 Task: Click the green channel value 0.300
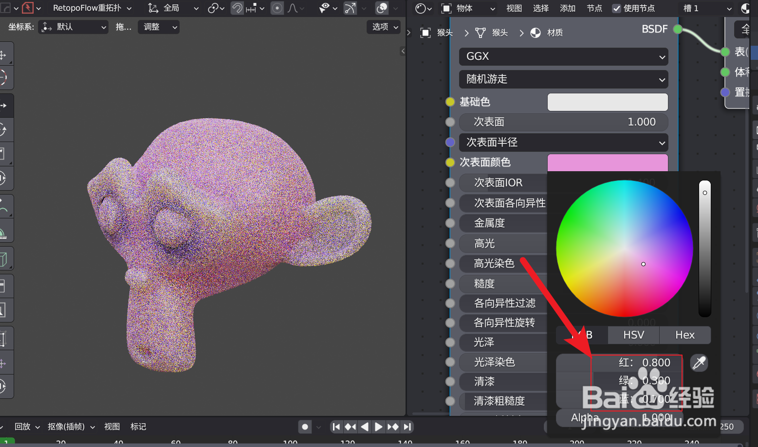pos(619,381)
